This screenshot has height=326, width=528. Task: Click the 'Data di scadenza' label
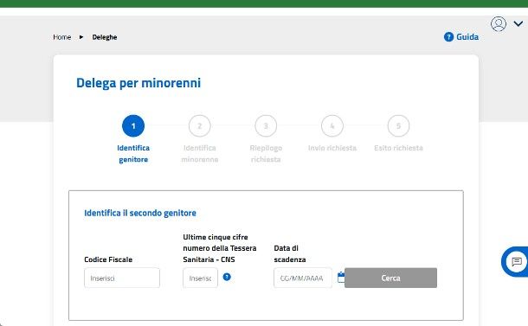point(290,253)
